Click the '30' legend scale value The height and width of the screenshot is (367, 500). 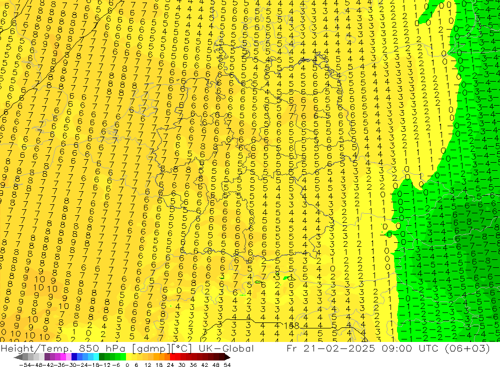pyautogui.click(x=182, y=365)
